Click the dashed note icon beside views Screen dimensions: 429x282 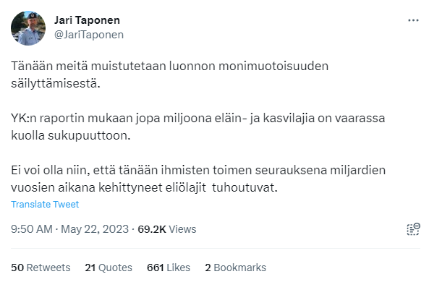pos(413,229)
